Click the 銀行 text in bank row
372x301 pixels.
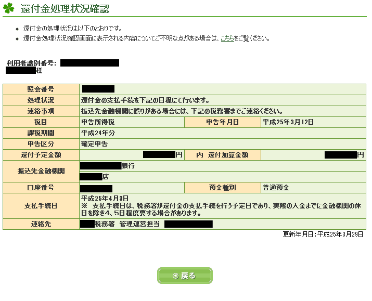(x=128, y=166)
